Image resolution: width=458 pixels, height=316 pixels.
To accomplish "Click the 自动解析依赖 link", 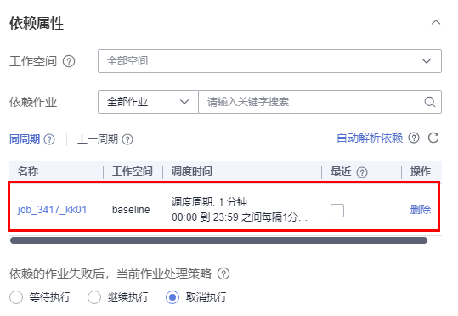I will point(370,138).
